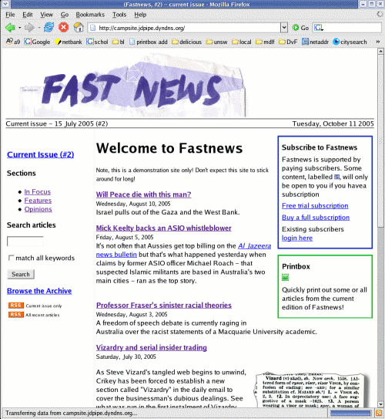Open the File menu
385x419 pixels.
10,15
